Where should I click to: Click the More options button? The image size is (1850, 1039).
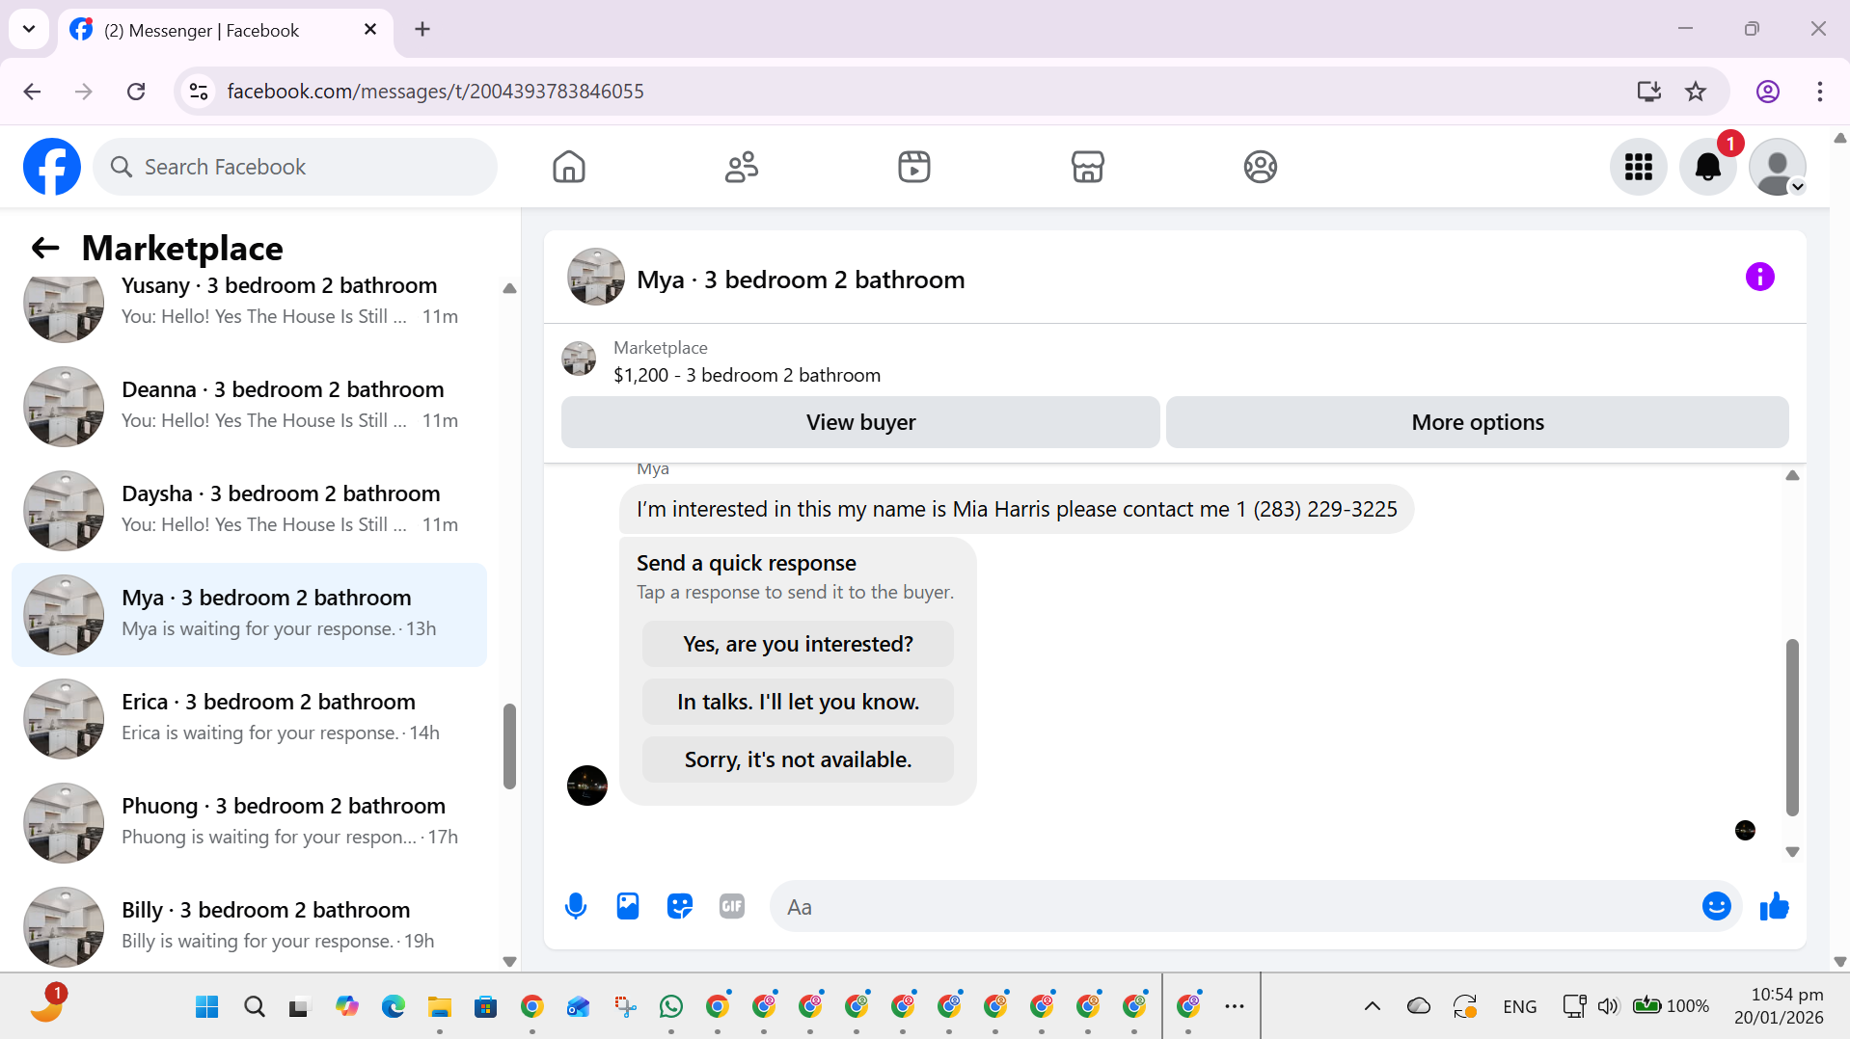(1478, 422)
